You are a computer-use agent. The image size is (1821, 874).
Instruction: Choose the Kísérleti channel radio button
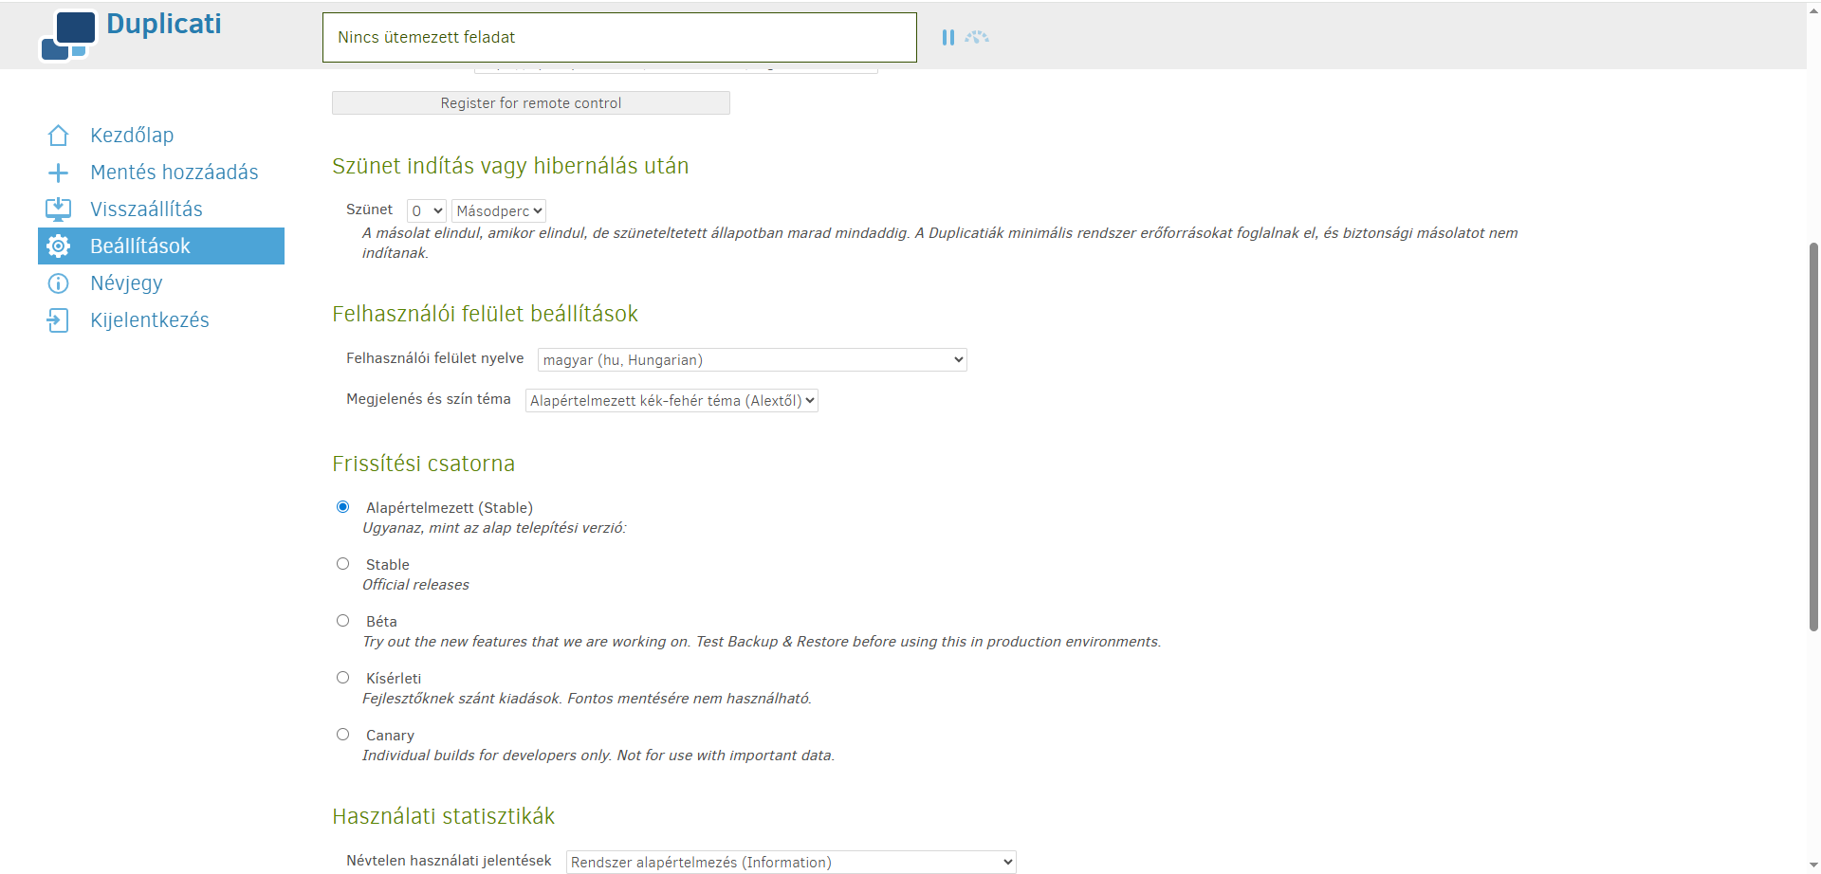[343, 678]
